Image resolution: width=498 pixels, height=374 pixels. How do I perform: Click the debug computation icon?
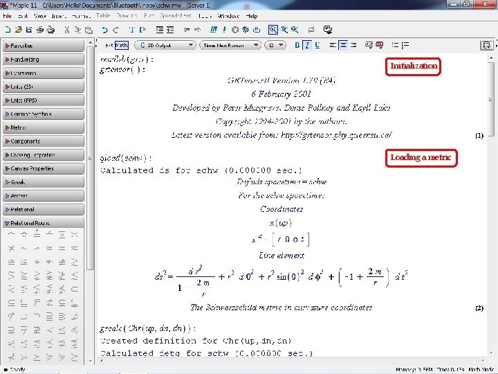click(246, 30)
